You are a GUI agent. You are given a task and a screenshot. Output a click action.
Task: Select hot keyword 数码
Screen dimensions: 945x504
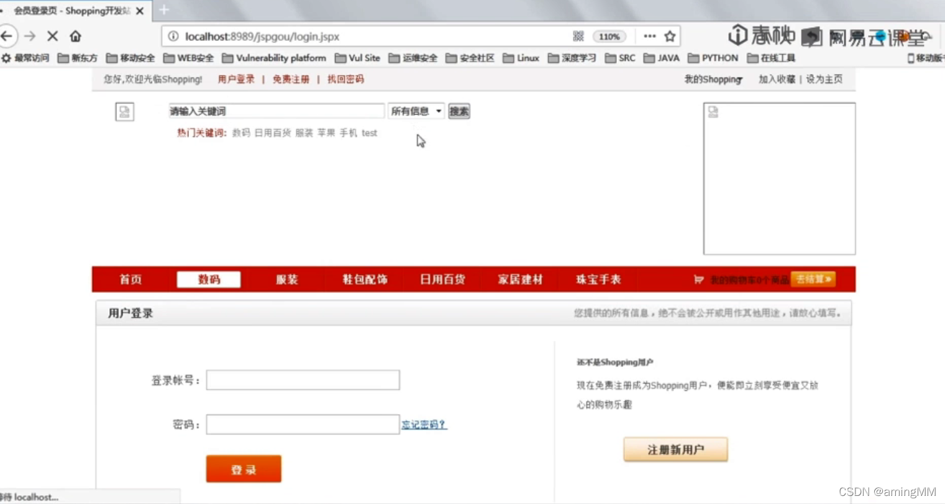[x=241, y=133]
